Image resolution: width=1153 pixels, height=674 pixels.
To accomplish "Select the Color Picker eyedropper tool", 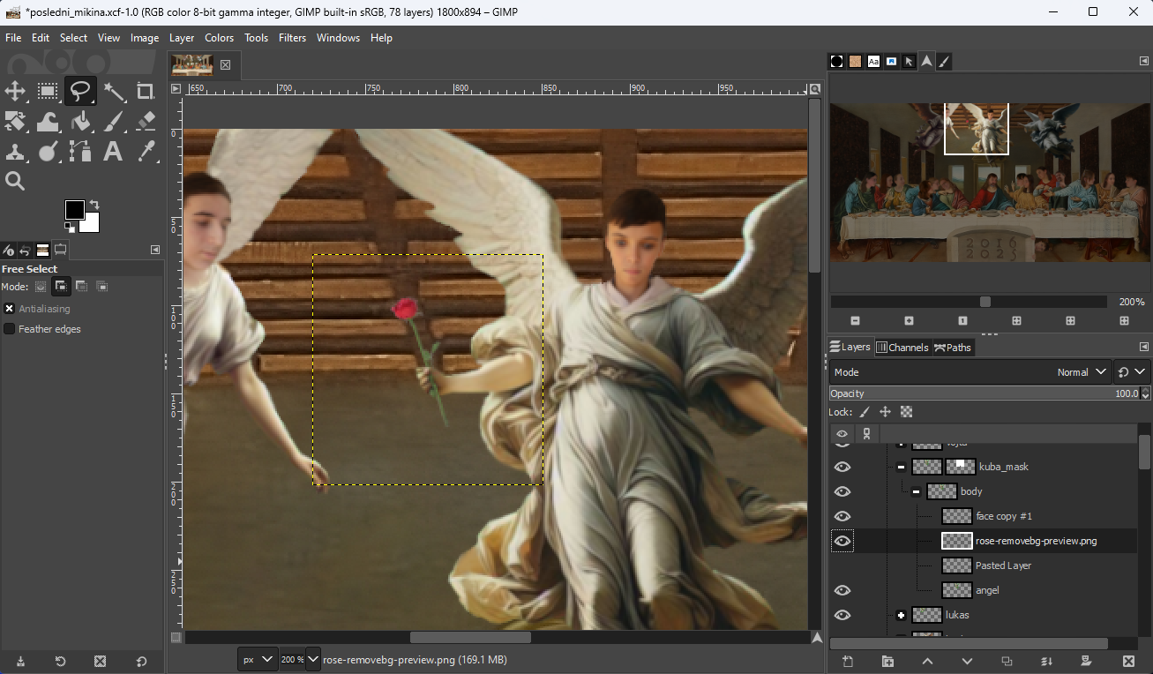I will pyautogui.click(x=146, y=151).
